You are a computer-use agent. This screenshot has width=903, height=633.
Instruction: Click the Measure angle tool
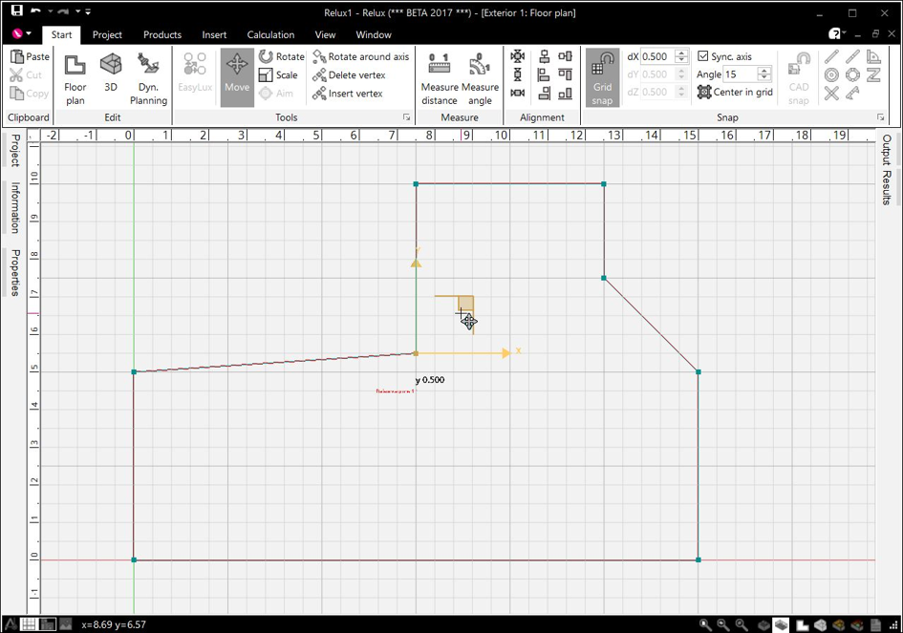(480, 79)
